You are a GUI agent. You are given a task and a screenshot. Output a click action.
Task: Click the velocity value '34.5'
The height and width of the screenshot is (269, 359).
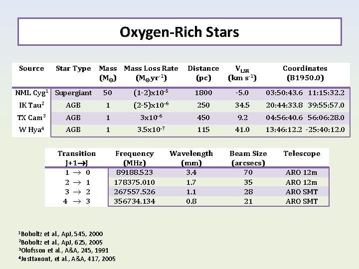pos(242,105)
